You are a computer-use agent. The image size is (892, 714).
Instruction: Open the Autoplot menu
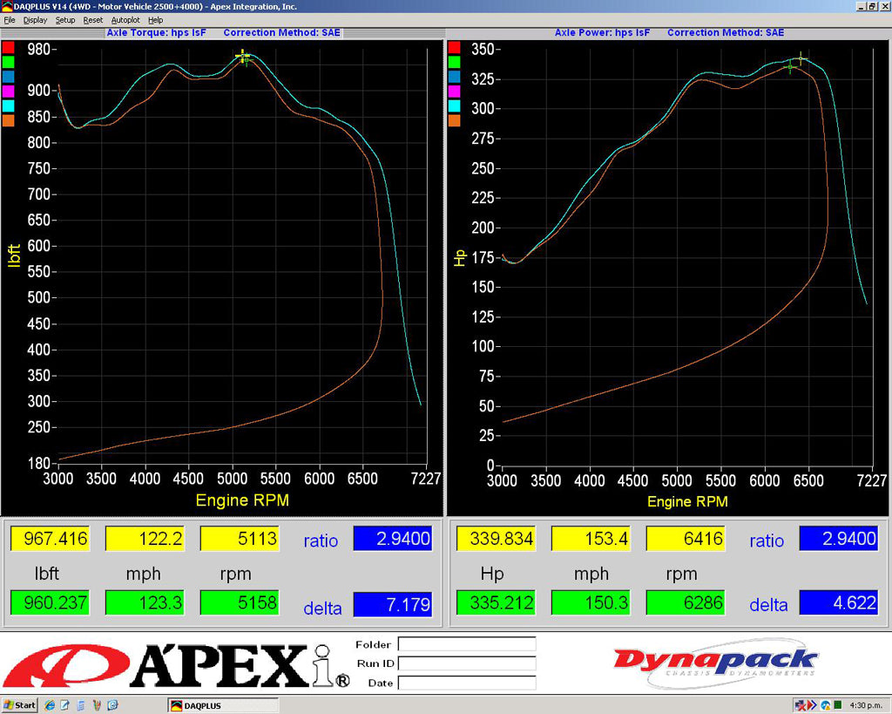coord(125,19)
